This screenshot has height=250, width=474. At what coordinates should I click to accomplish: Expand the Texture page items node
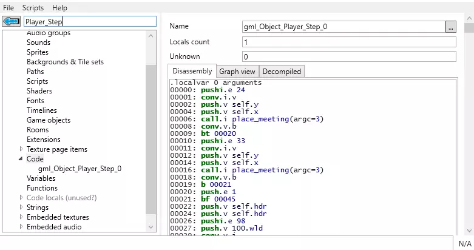coord(22,149)
